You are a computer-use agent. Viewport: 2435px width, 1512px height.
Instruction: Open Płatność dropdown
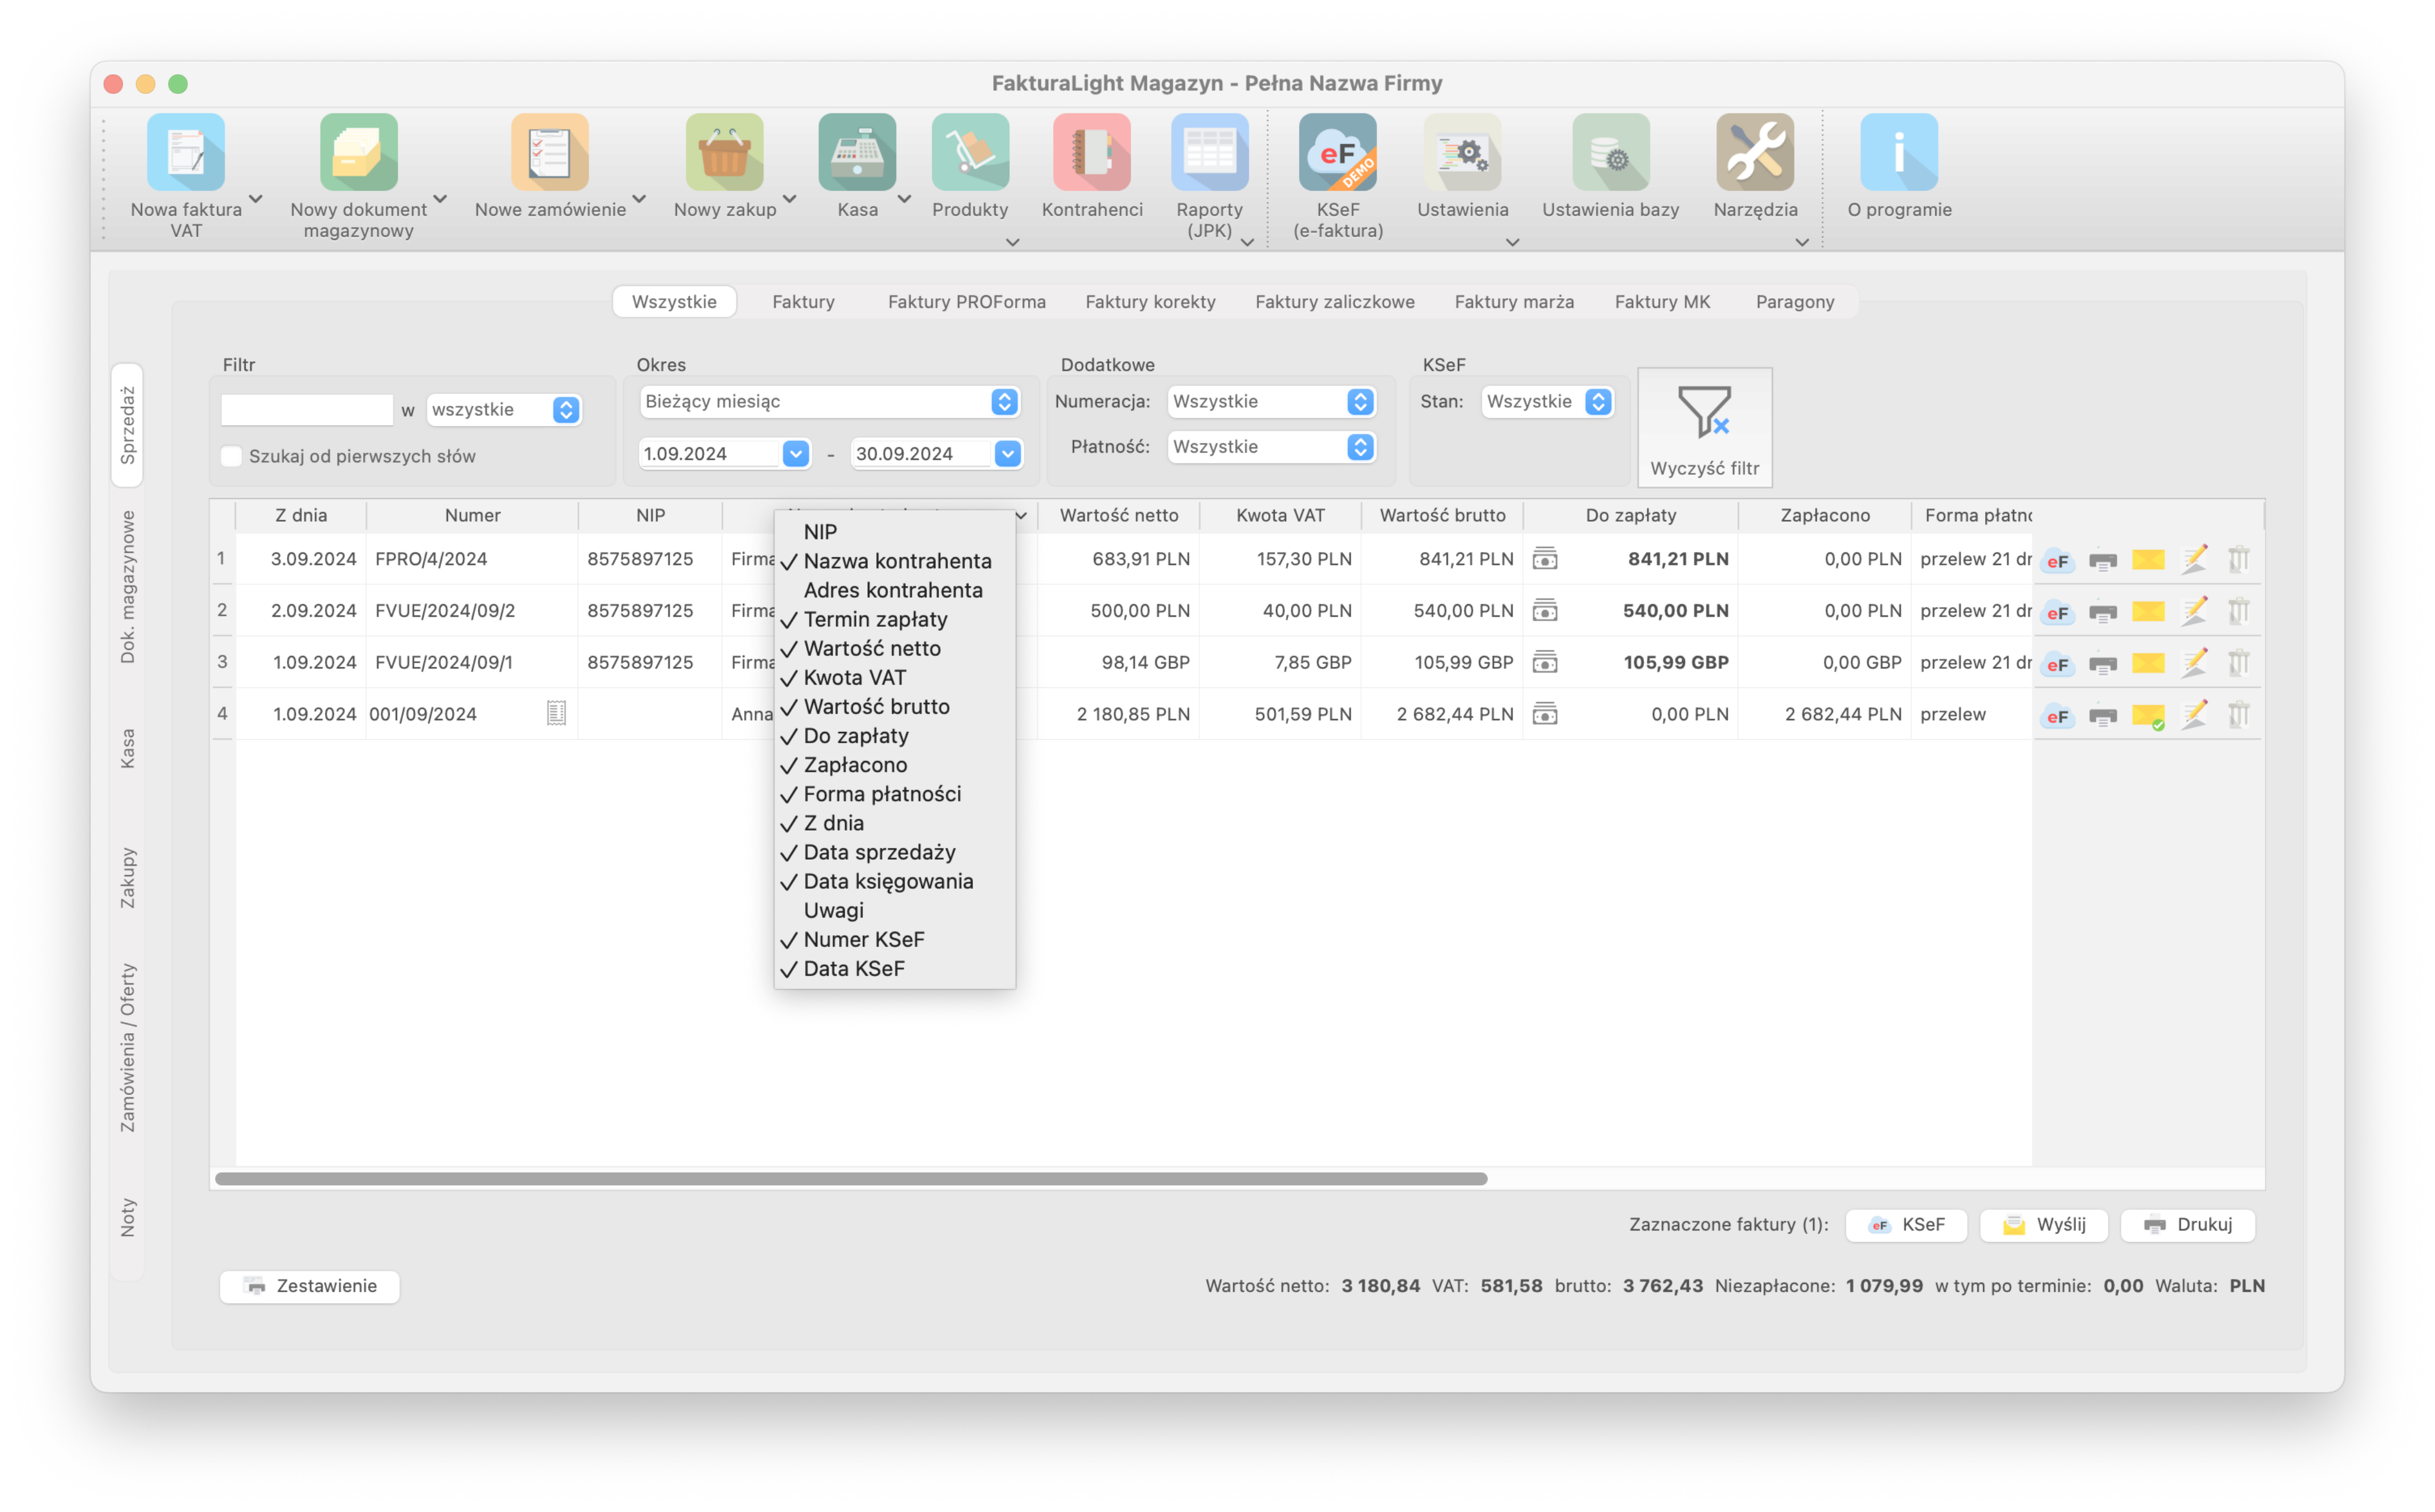point(1271,446)
